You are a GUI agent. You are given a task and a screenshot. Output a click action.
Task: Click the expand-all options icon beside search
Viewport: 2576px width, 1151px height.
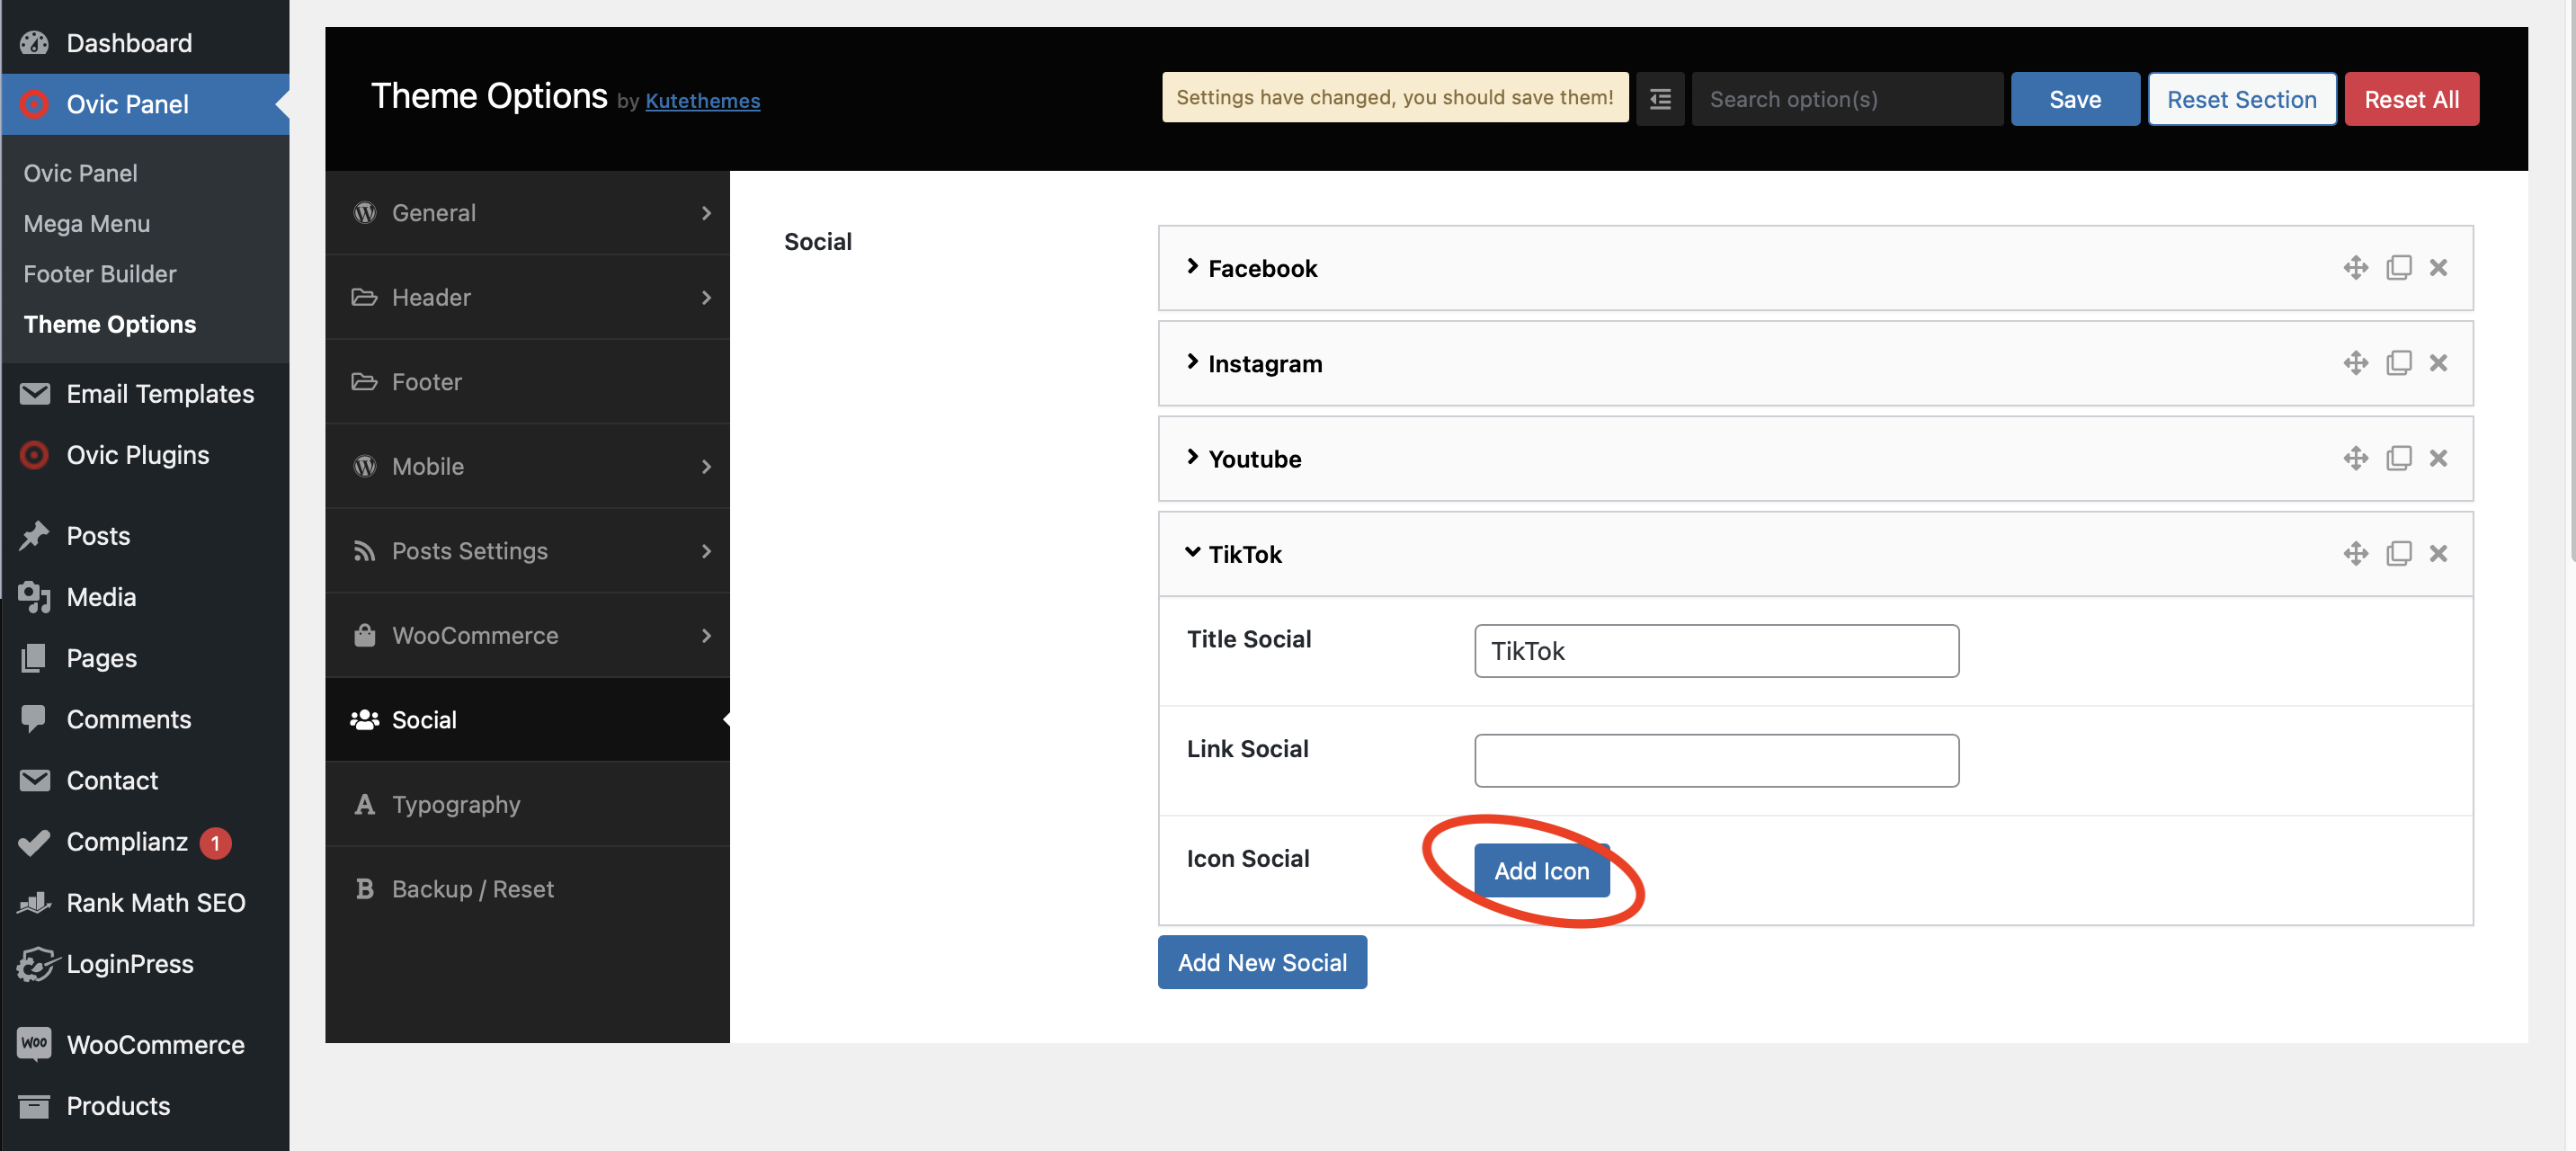(1660, 98)
